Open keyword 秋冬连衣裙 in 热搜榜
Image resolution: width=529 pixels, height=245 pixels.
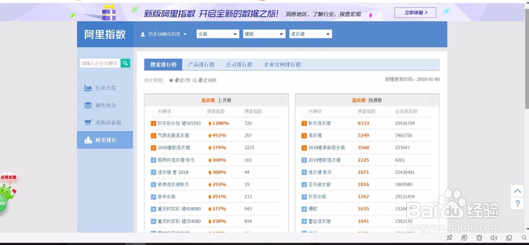coord(320,123)
